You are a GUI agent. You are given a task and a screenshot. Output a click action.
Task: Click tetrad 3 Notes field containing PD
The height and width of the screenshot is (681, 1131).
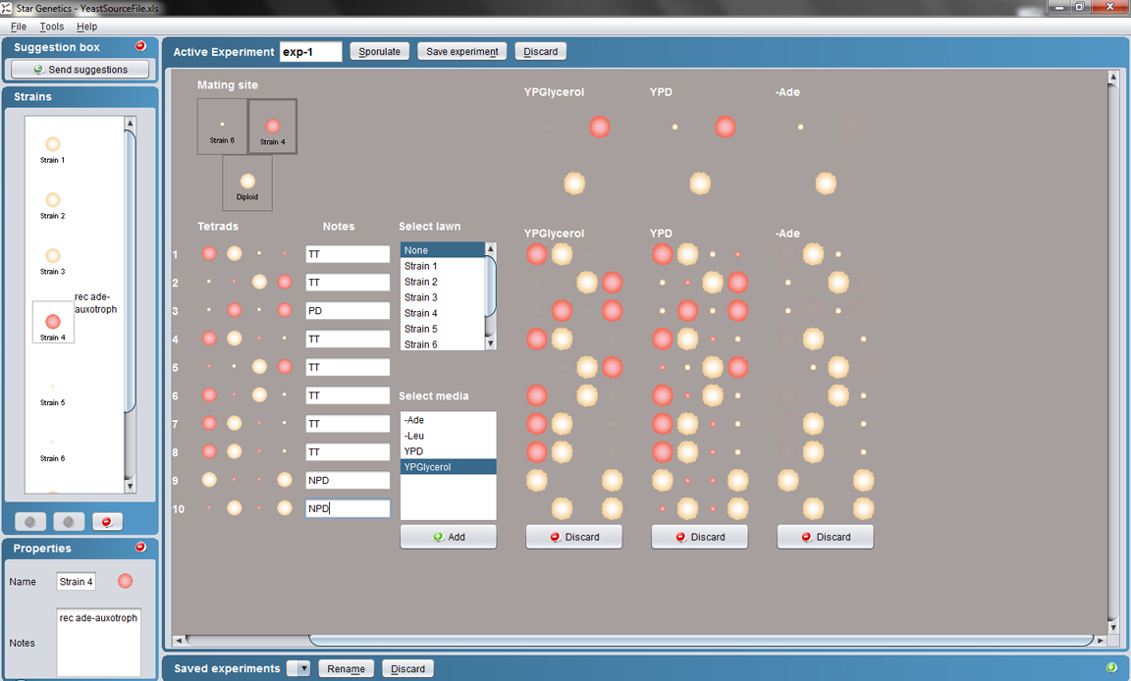click(348, 310)
